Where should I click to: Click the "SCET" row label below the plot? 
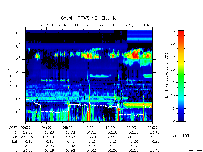(13, 128)
